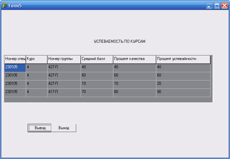Select the 230105 cell in the 417-П row
230x159 pixels.
pyautogui.click(x=15, y=93)
